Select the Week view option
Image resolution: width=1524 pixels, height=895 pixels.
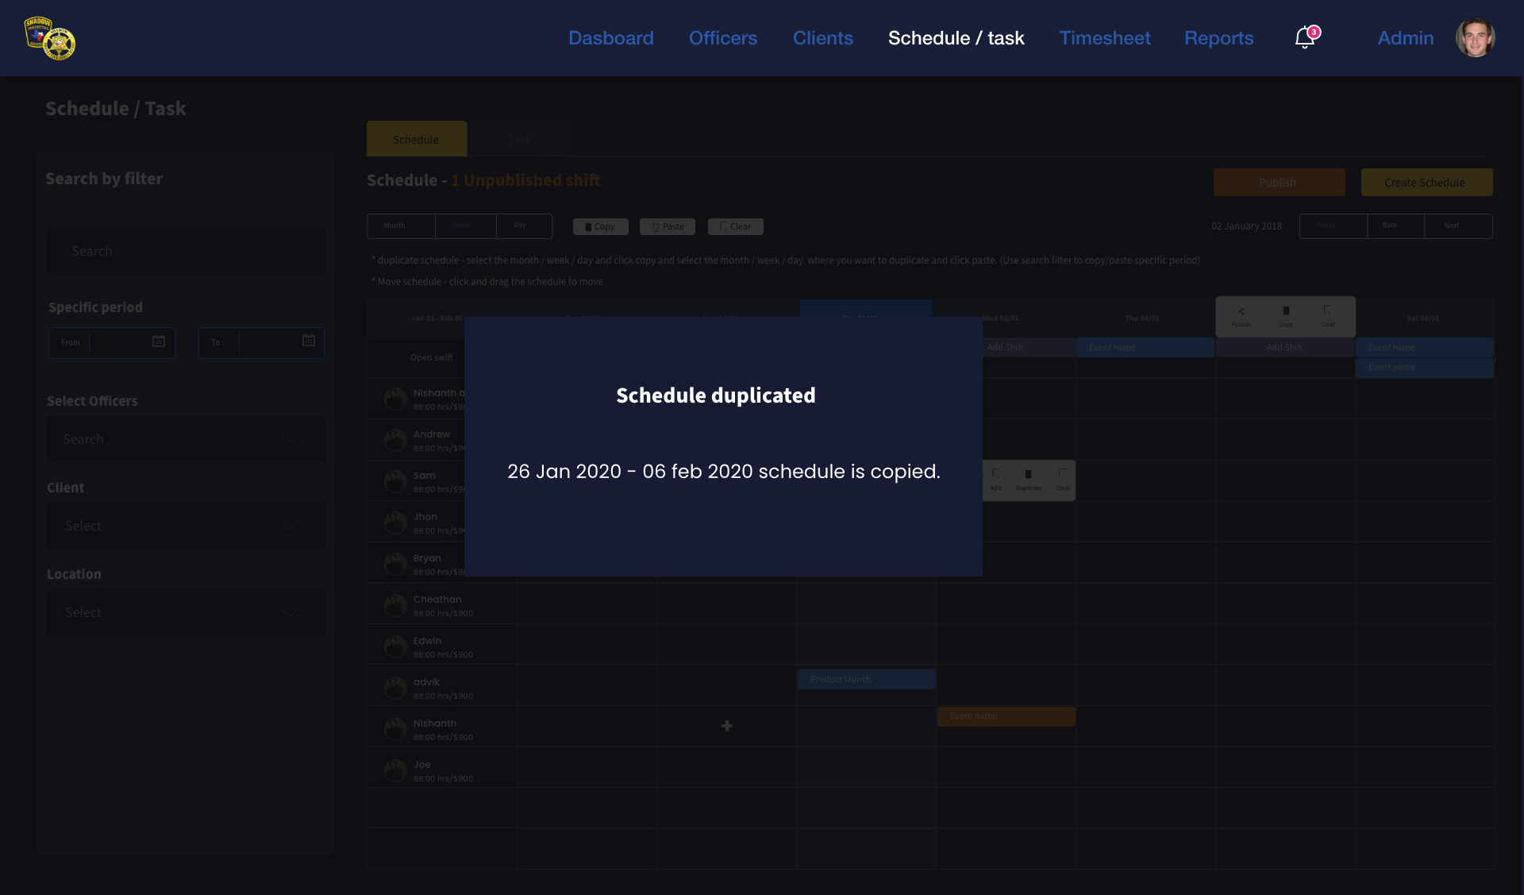point(461,226)
